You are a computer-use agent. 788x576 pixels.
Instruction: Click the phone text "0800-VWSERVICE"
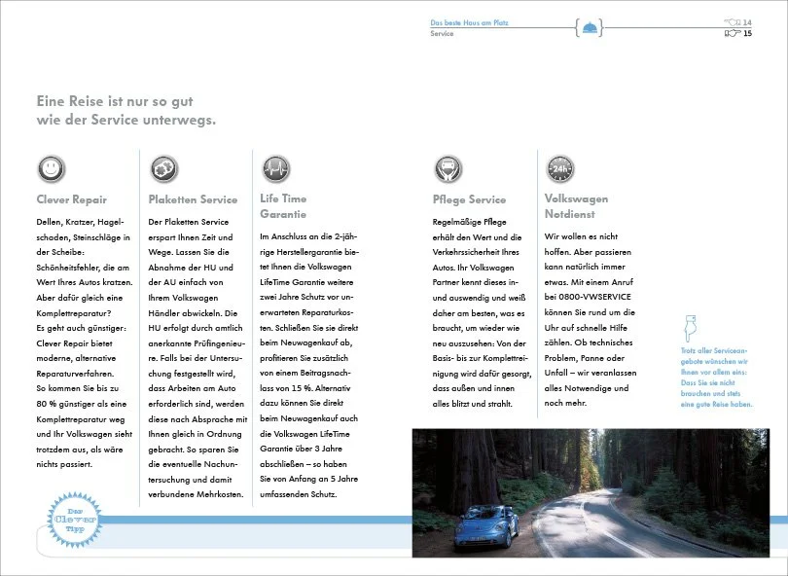click(x=595, y=297)
